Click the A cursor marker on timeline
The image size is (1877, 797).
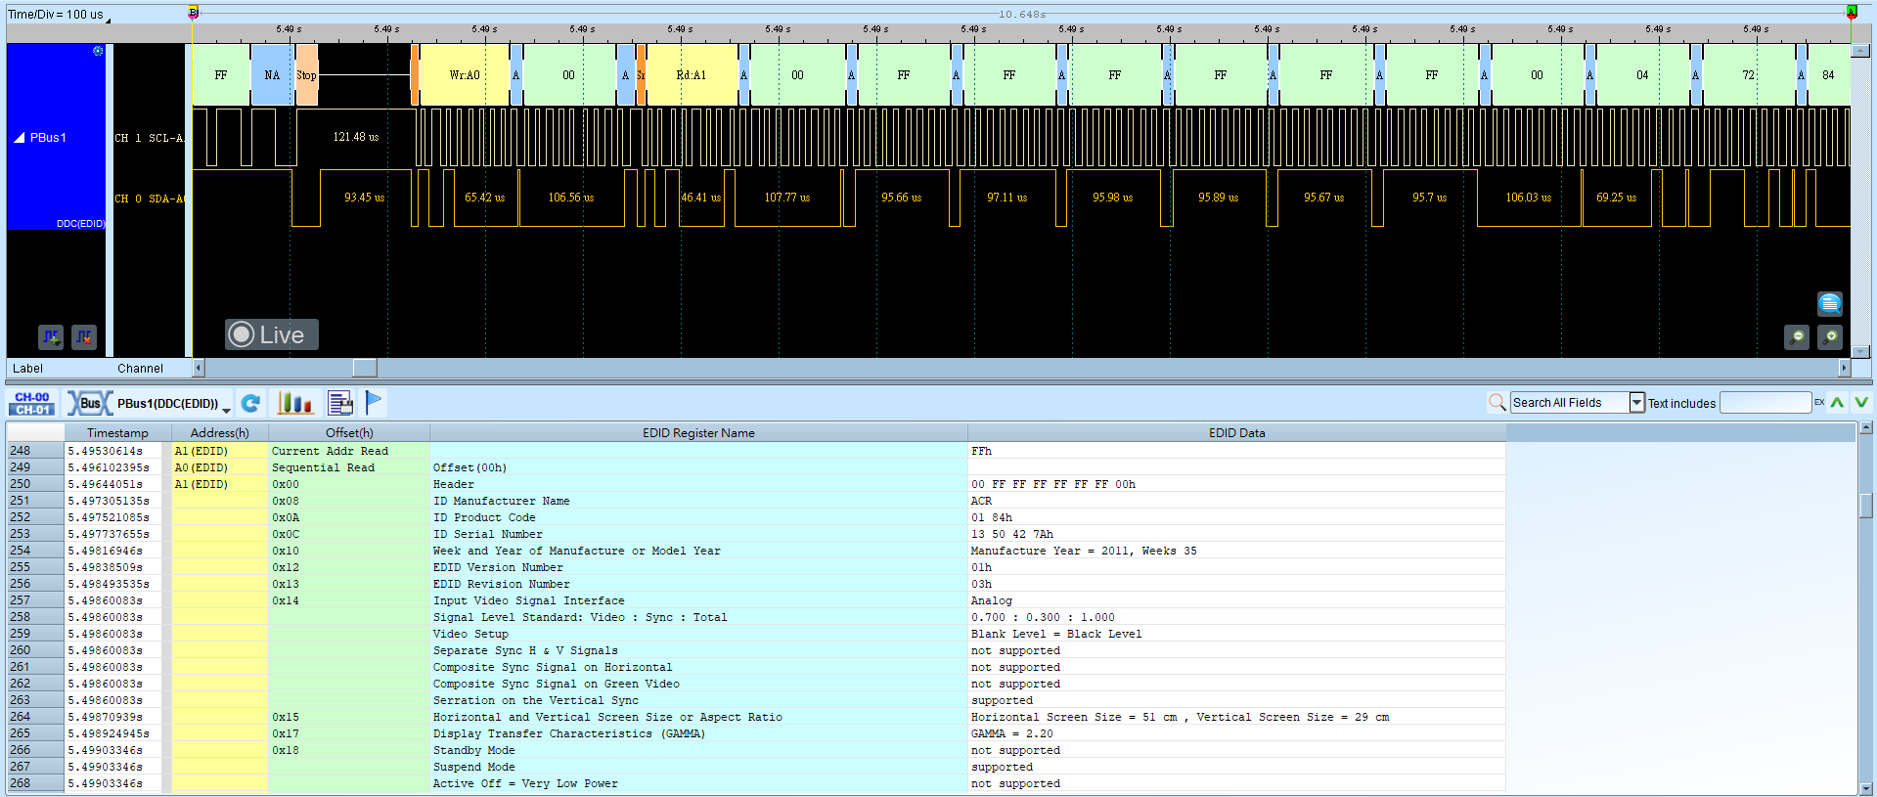[x=1851, y=13]
